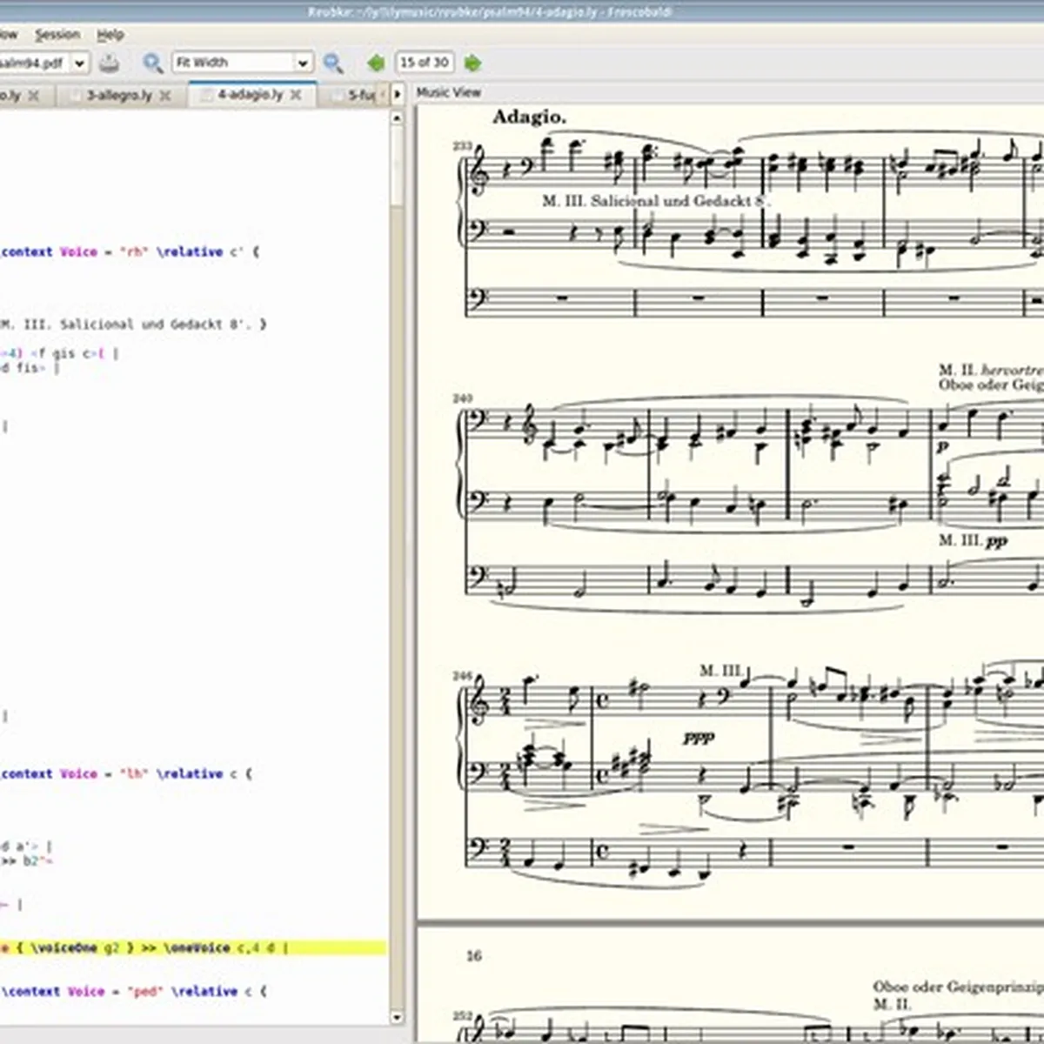The image size is (1044, 1044).
Task: Close the 4-adagio.ly tab
Action: click(296, 95)
